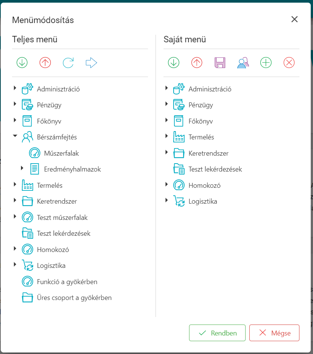
Task: Click the green expand-all arrow in Saját menü
Action: [174, 63]
